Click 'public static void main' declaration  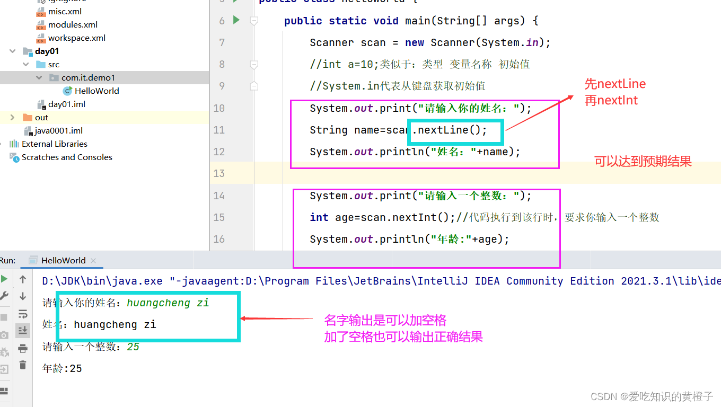click(x=411, y=21)
